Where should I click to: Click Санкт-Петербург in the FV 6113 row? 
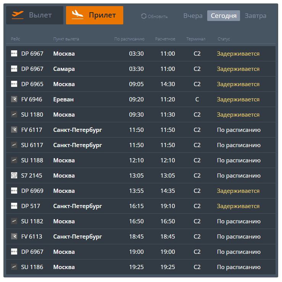(x=77, y=237)
